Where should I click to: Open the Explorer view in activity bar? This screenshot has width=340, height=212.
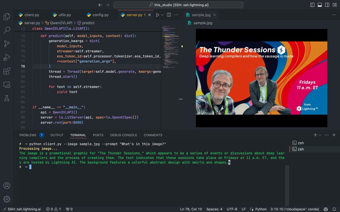[x=7, y=16]
